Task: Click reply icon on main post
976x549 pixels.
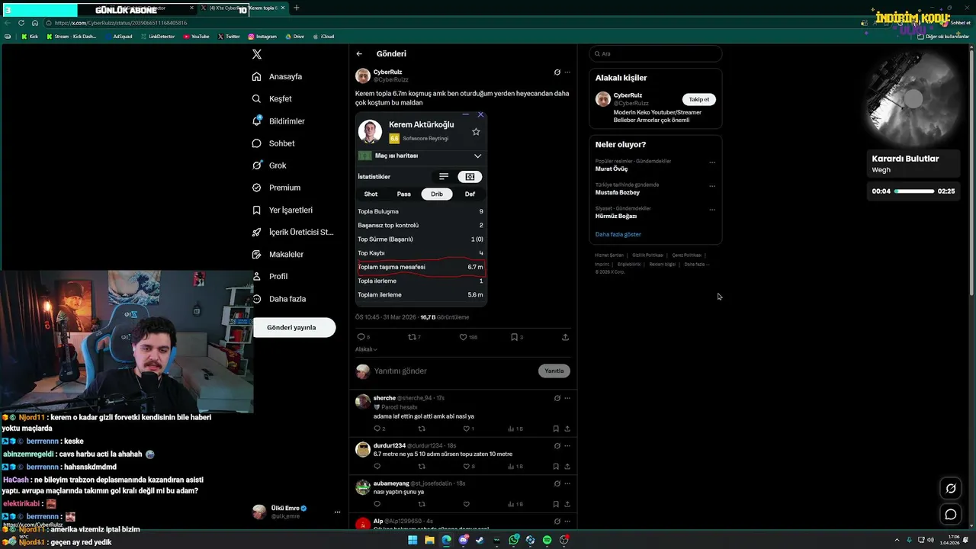Action: (361, 337)
